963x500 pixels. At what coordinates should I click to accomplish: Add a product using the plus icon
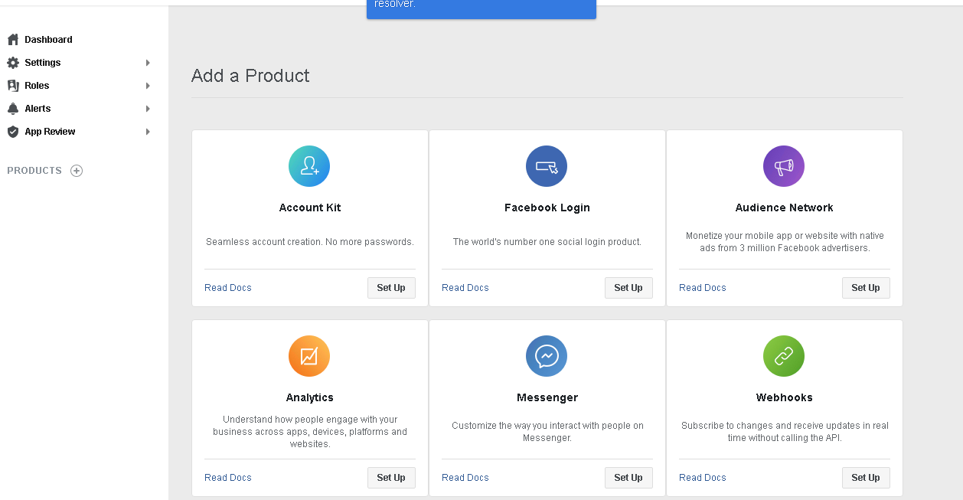point(77,171)
